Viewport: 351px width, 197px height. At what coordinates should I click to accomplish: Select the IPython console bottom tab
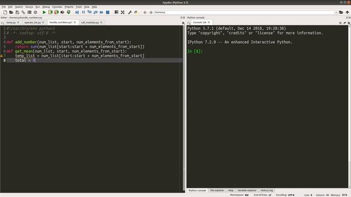pos(197,190)
